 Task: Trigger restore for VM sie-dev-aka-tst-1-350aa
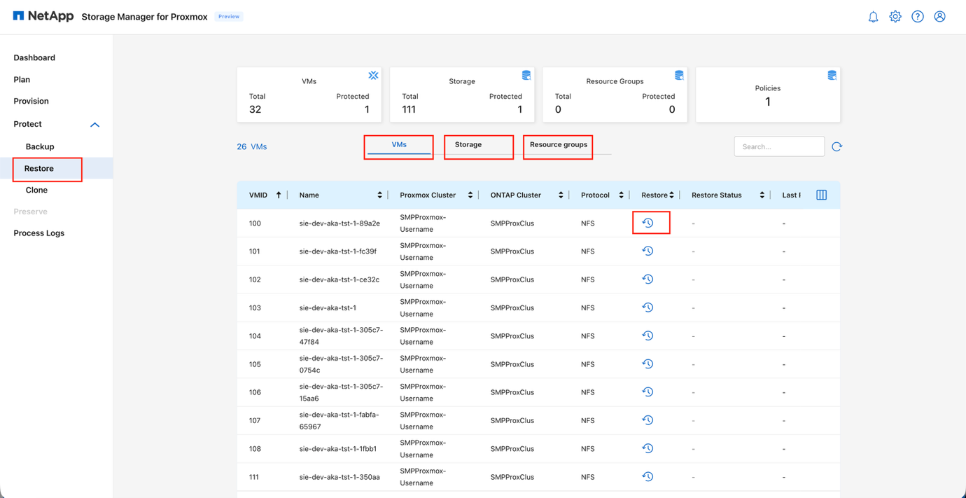pyautogui.click(x=647, y=476)
